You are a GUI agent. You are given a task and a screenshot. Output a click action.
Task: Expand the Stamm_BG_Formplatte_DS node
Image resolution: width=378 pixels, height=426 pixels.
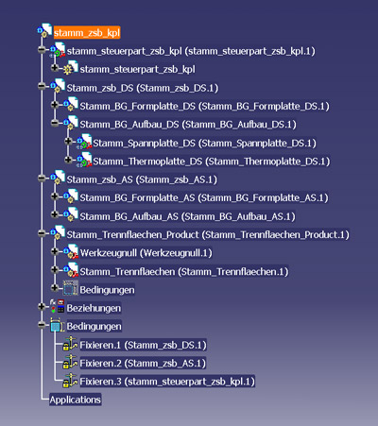pyautogui.click(x=55, y=104)
